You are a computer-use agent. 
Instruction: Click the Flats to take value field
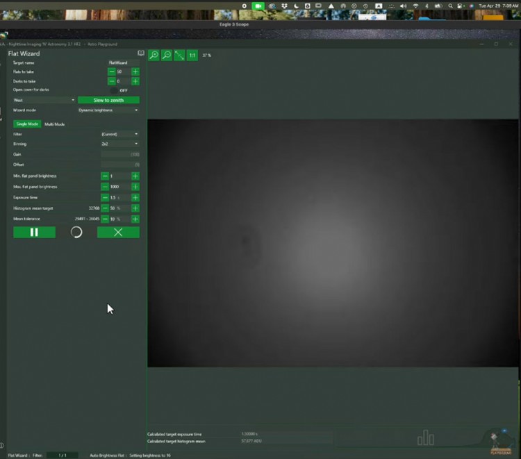[x=123, y=72]
